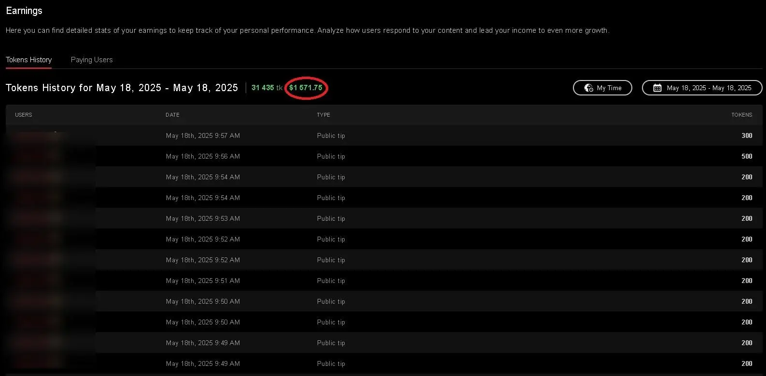
Task: Sort by the DATE column header
Action: (172, 115)
